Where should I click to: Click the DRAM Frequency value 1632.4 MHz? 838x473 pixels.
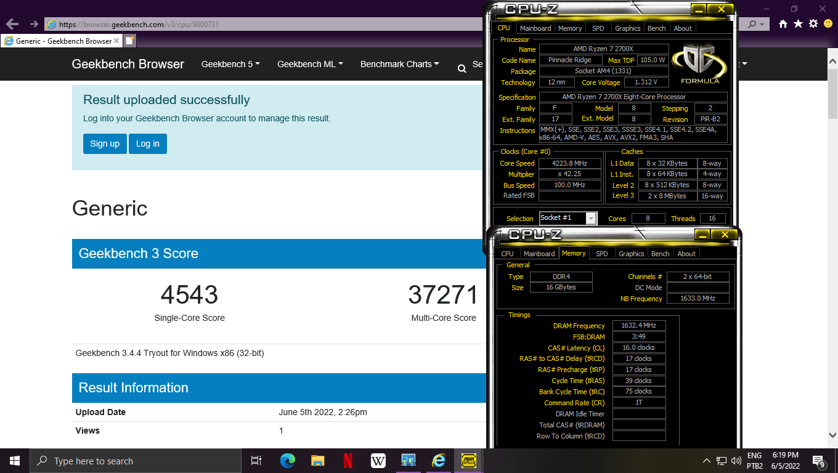click(639, 325)
